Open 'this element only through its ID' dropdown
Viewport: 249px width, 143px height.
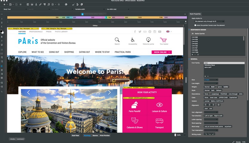coord(209,21)
